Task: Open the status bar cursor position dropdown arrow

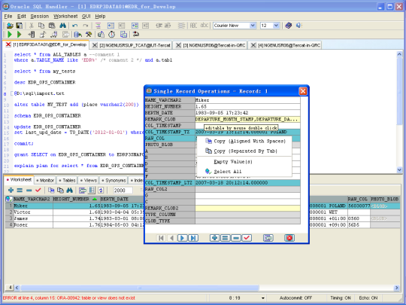Action: pos(263,298)
